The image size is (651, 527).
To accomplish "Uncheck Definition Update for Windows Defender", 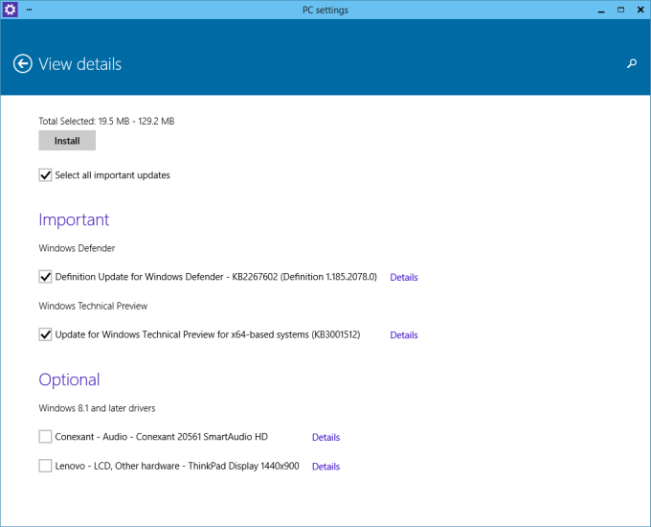I will (x=45, y=276).
